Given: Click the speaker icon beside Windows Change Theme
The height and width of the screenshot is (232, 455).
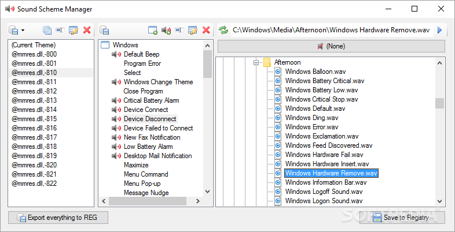Looking at the screenshot, I should tap(116, 82).
